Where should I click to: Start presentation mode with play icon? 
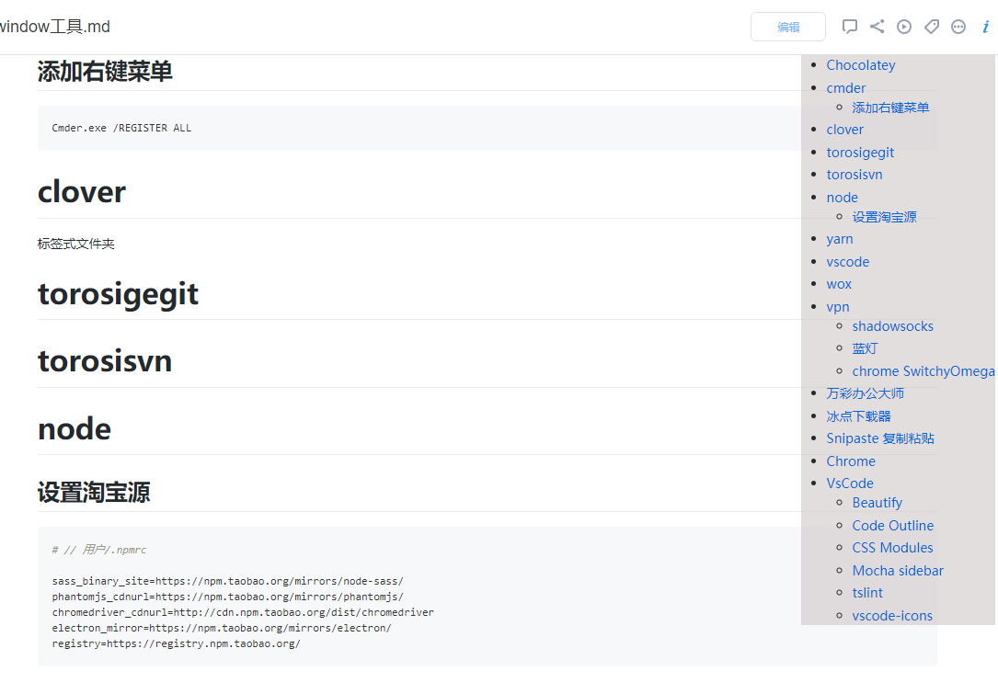click(x=904, y=26)
